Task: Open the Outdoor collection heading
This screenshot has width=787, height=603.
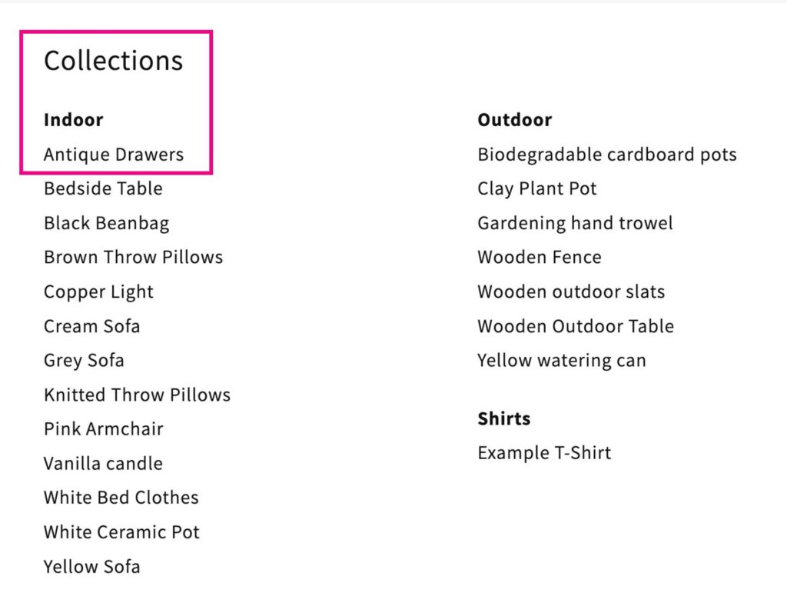Action: click(514, 120)
